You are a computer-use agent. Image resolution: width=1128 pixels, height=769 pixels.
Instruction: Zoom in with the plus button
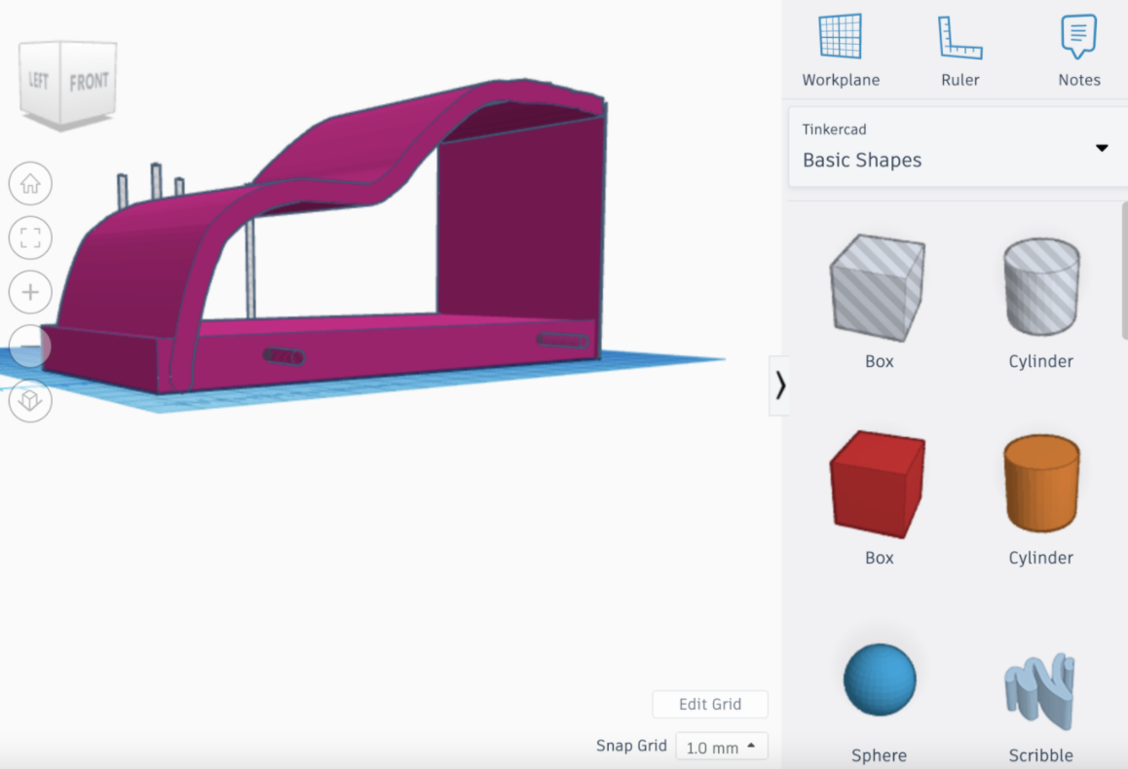pos(30,292)
